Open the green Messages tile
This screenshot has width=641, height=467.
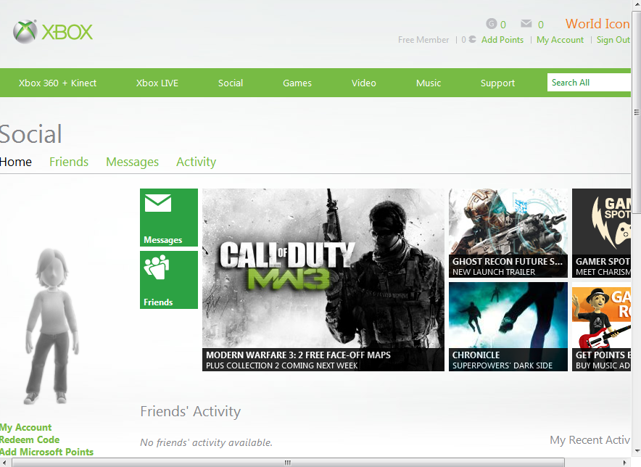click(169, 217)
